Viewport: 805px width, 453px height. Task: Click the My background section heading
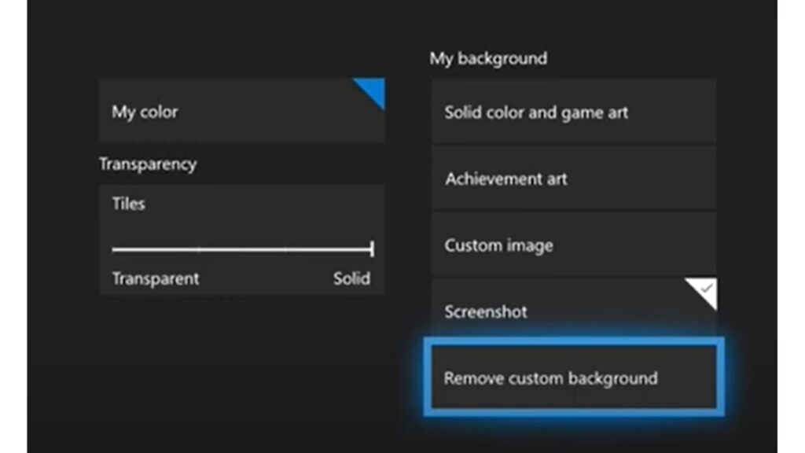click(488, 58)
